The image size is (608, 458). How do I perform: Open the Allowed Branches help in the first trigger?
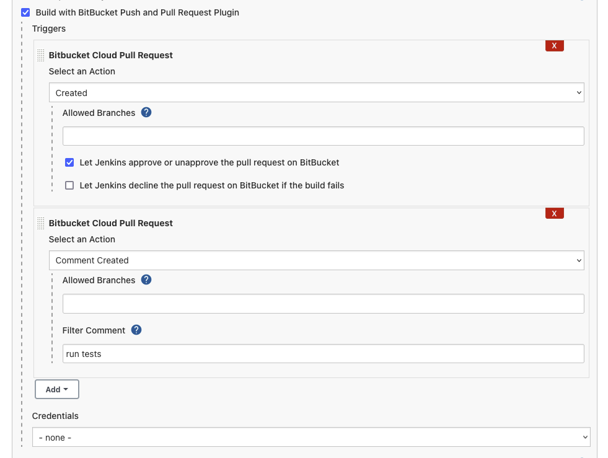click(146, 112)
